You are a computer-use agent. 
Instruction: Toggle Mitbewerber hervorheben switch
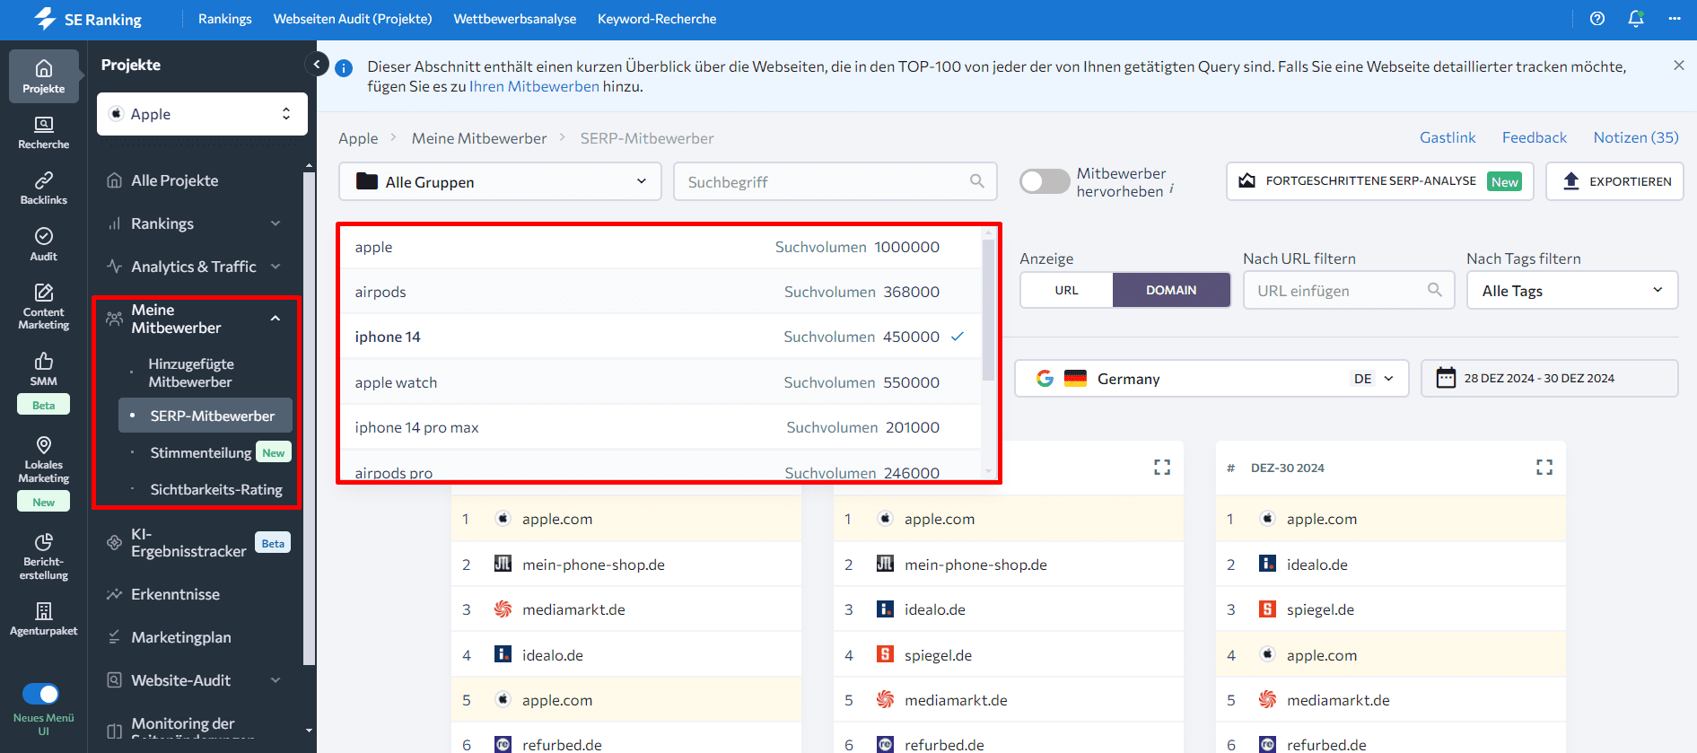[1045, 181]
